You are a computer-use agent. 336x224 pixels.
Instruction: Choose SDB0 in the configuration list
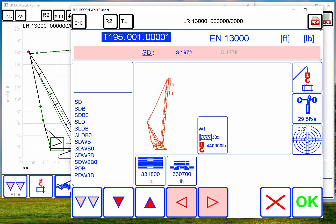pos(82,115)
